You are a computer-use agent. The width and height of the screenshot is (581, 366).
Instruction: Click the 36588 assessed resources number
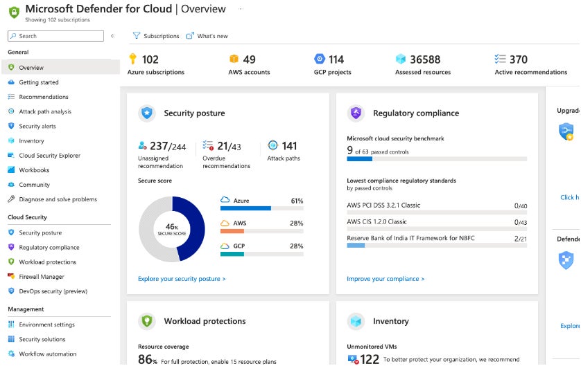[x=425, y=59]
